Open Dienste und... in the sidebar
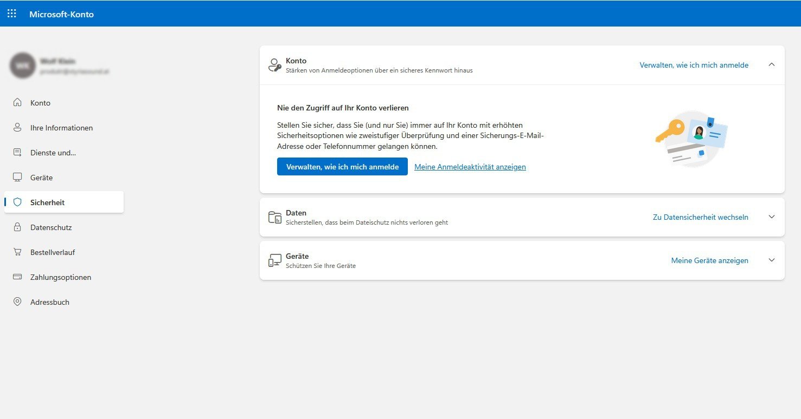 [64, 153]
